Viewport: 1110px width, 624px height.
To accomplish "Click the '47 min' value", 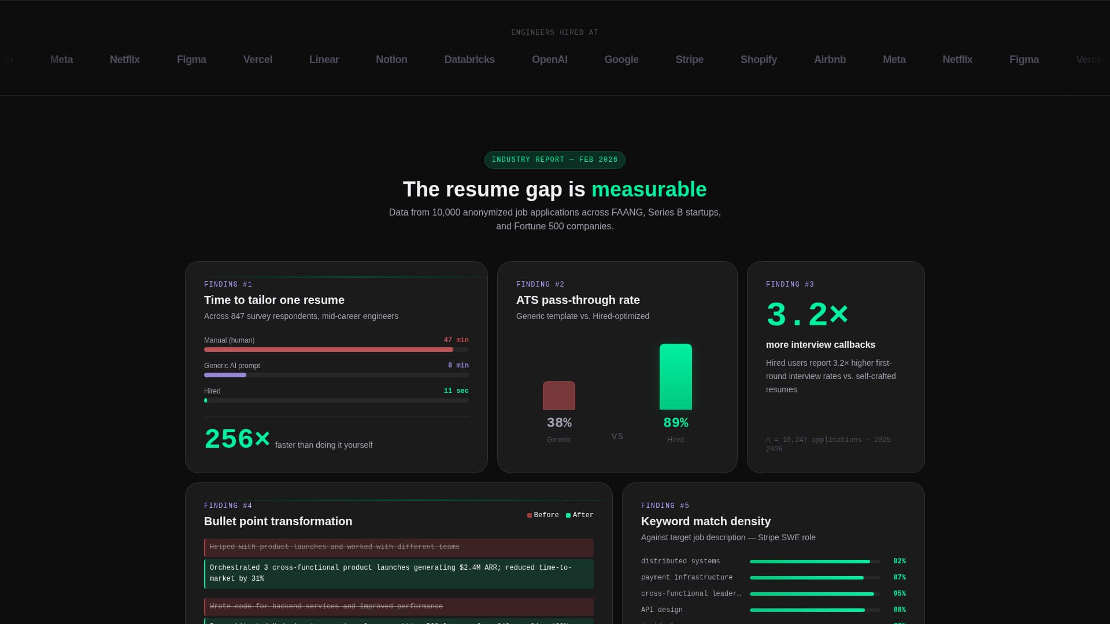I will [x=456, y=340].
